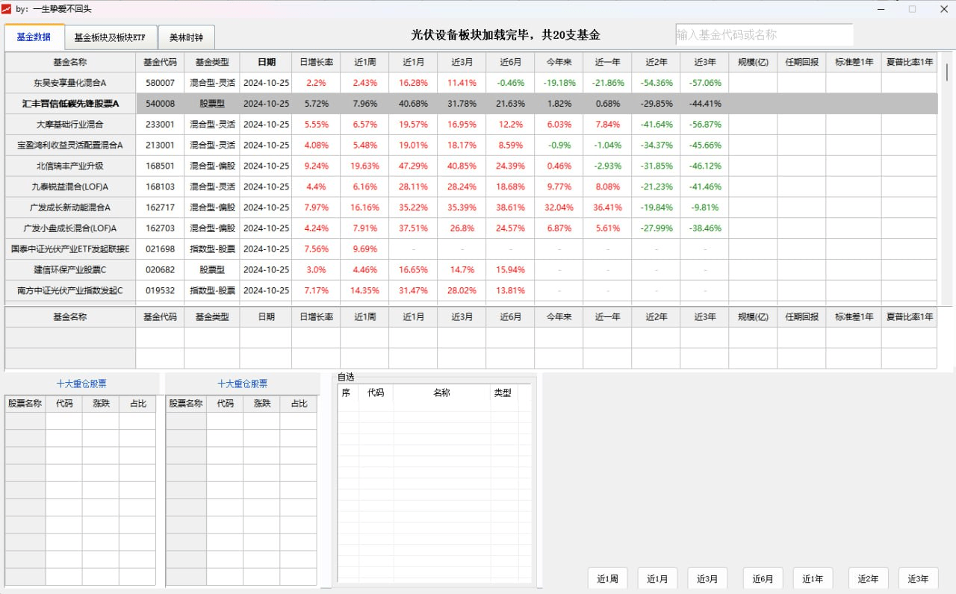Select fund 宝盈鸿利收益灵活配置混合A
This screenshot has width=956, height=594.
click(x=70, y=146)
